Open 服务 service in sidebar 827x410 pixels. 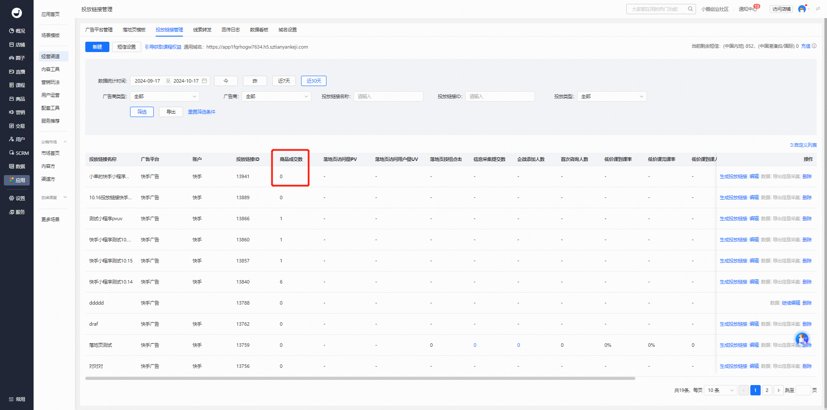click(x=17, y=212)
